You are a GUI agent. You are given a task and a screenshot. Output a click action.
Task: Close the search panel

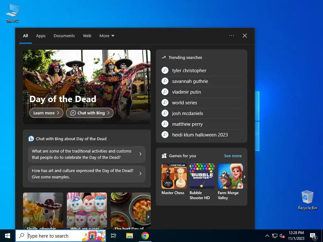[245, 36]
